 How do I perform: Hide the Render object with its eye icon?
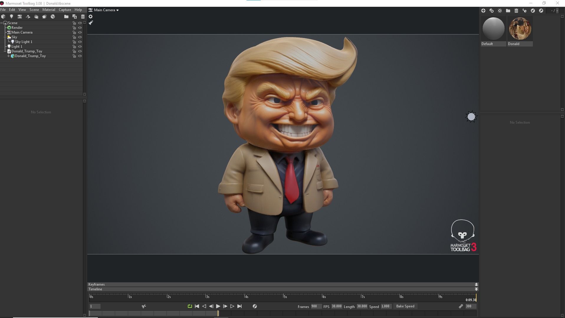point(80,28)
